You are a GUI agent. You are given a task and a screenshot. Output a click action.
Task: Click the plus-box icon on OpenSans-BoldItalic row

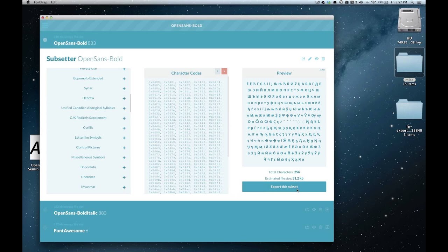(x=328, y=209)
